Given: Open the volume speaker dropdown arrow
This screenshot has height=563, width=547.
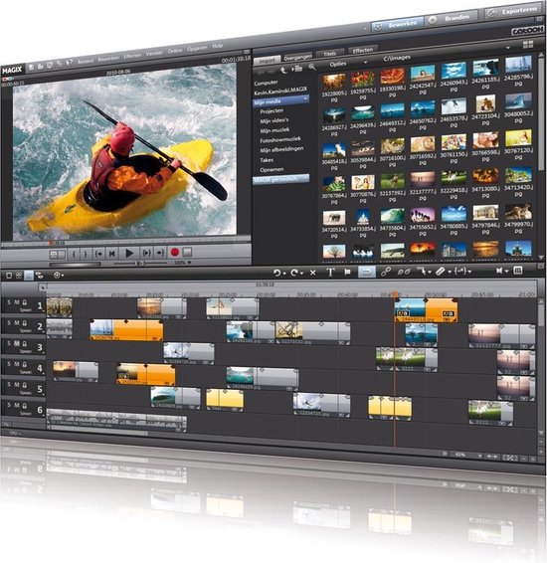Looking at the screenshot, I should tap(507, 272).
